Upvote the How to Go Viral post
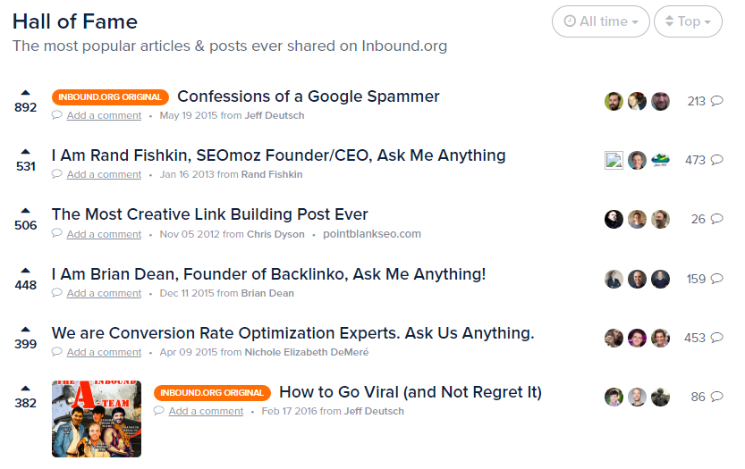745x469 pixels. (25, 389)
